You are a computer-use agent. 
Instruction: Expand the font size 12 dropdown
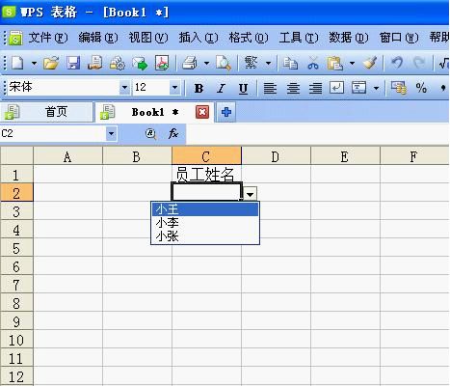174,88
